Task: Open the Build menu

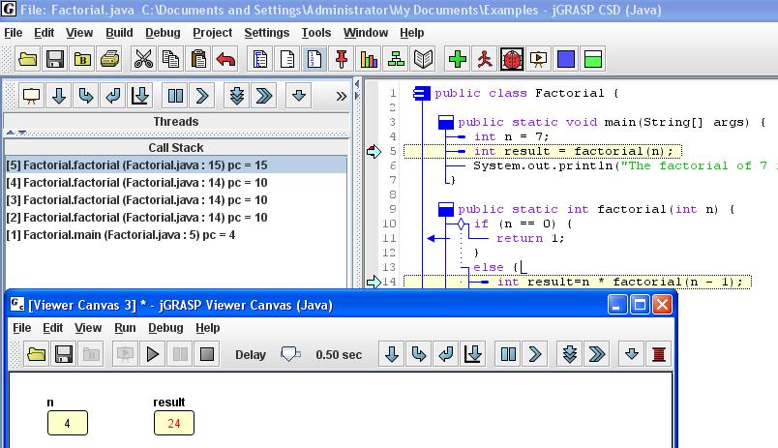Action: [x=119, y=33]
